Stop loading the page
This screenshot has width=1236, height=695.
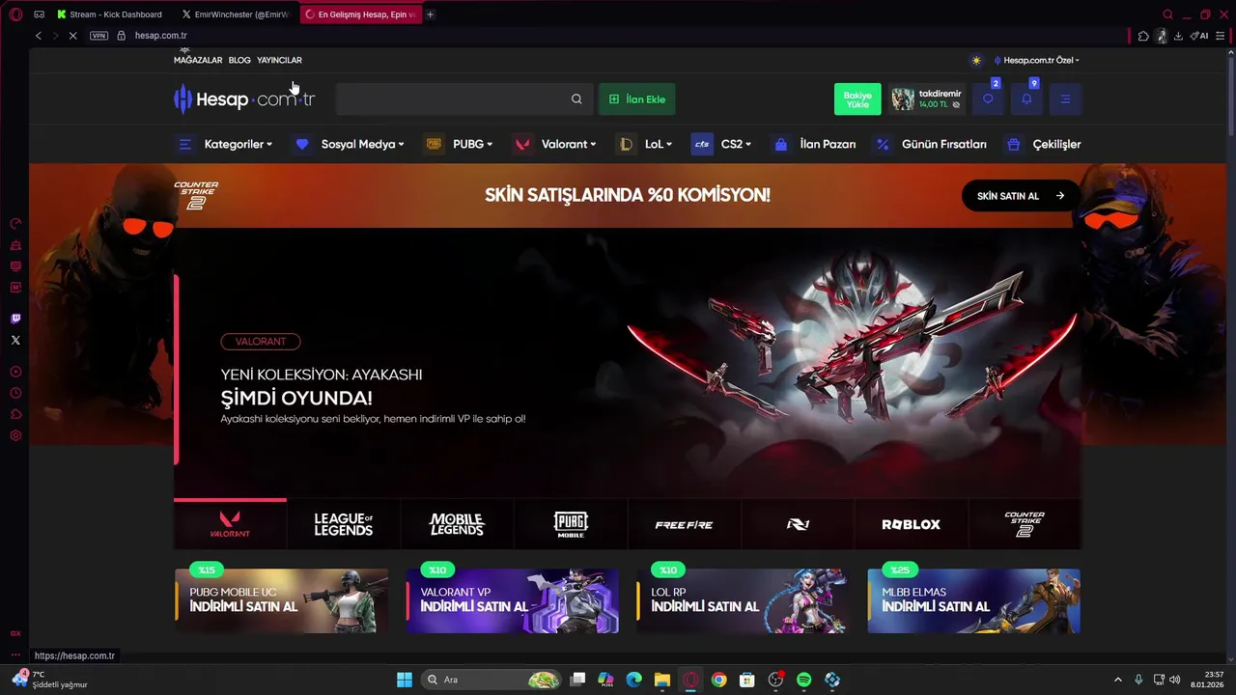pos(73,36)
